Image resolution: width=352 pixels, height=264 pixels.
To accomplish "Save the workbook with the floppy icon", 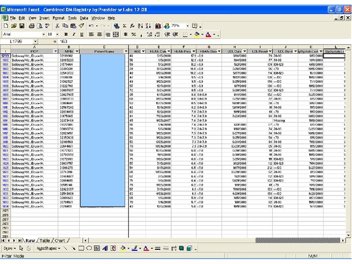I will [22, 26].
